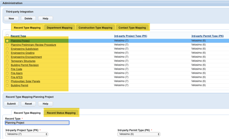
Task: Click the New button
Action: tap(11, 19)
